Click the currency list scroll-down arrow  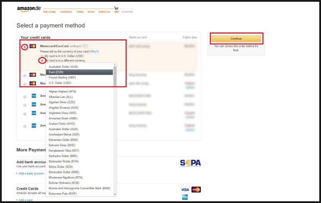115,194
